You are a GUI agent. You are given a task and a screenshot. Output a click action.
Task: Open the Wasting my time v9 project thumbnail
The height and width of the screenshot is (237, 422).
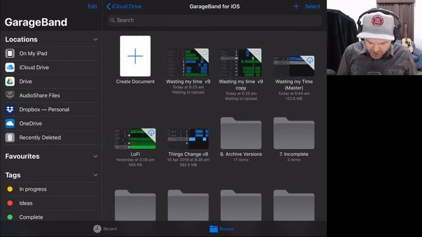coord(188,63)
